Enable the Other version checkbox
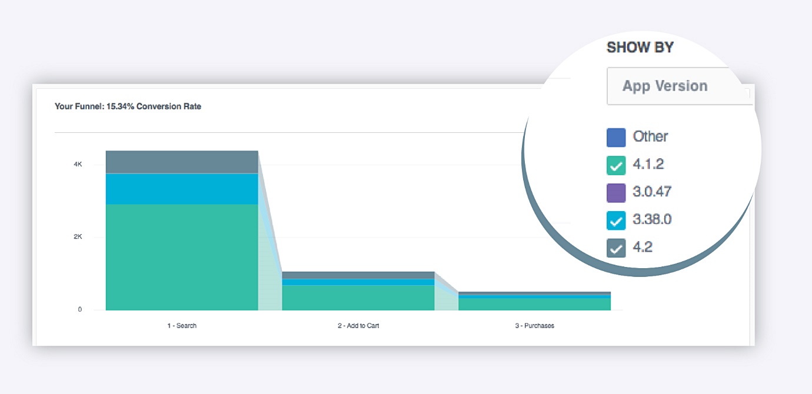This screenshot has width=812, height=394. click(x=616, y=137)
